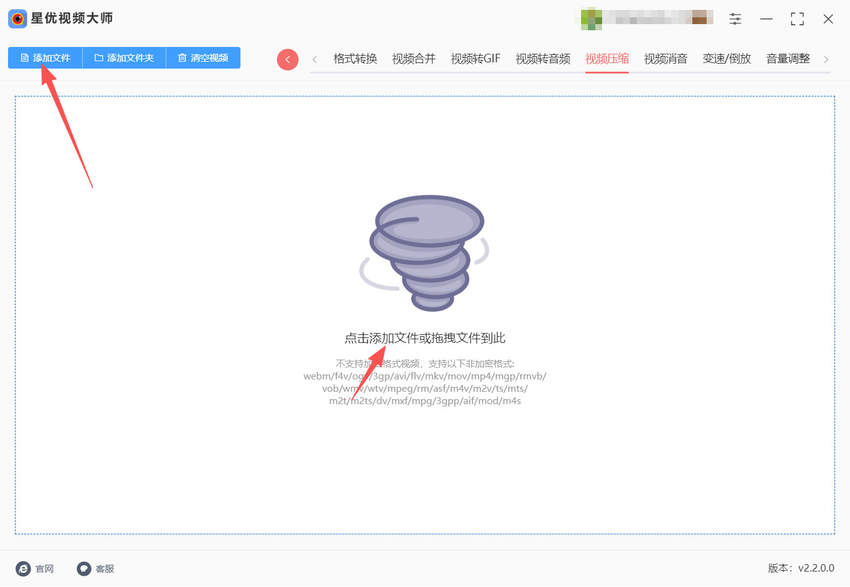
Task: Switch to the 视频合并 tab
Action: click(414, 59)
